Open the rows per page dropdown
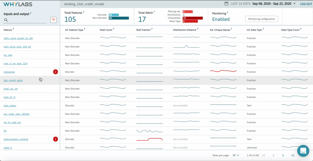This screenshot has width=313, height=161. tap(236, 155)
